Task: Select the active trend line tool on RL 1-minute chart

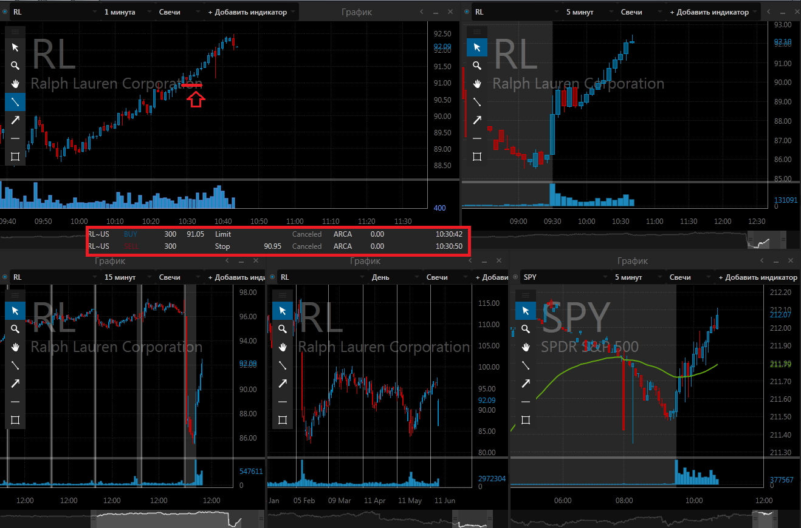Action: click(15, 101)
